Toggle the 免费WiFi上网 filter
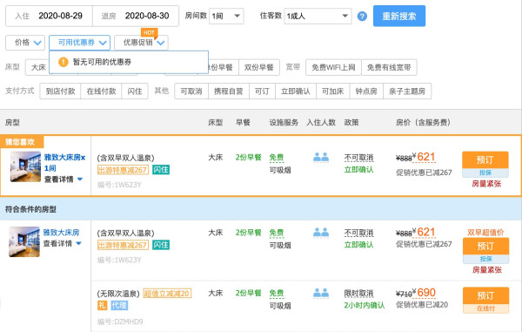 333,67
